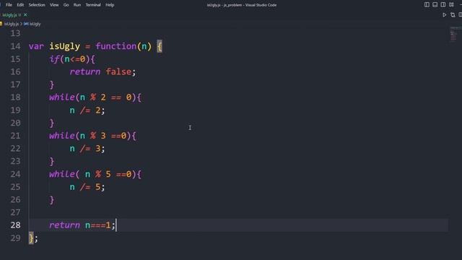
Task: Click the closing brace on line 23
Action: [52, 162]
